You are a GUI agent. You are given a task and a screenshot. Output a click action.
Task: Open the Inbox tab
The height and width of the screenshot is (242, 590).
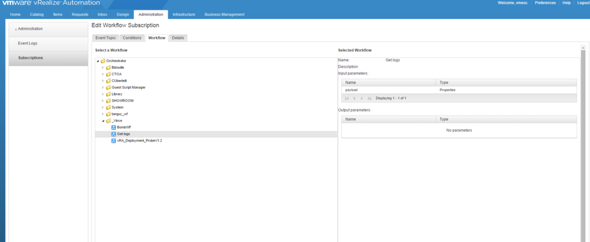pos(102,14)
